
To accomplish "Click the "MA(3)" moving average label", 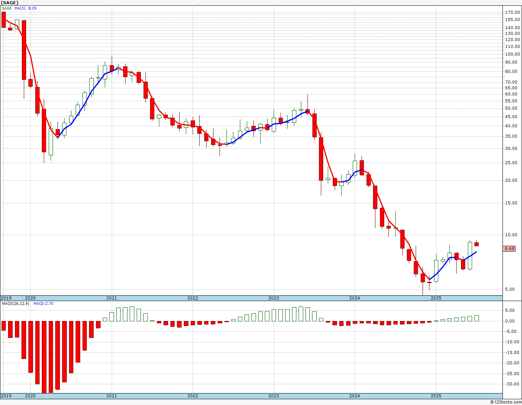I will (20, 8).
